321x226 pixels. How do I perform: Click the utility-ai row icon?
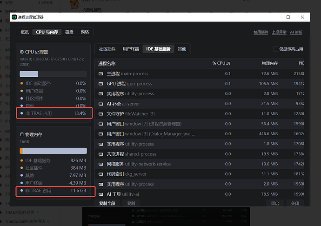click(101, 194)
